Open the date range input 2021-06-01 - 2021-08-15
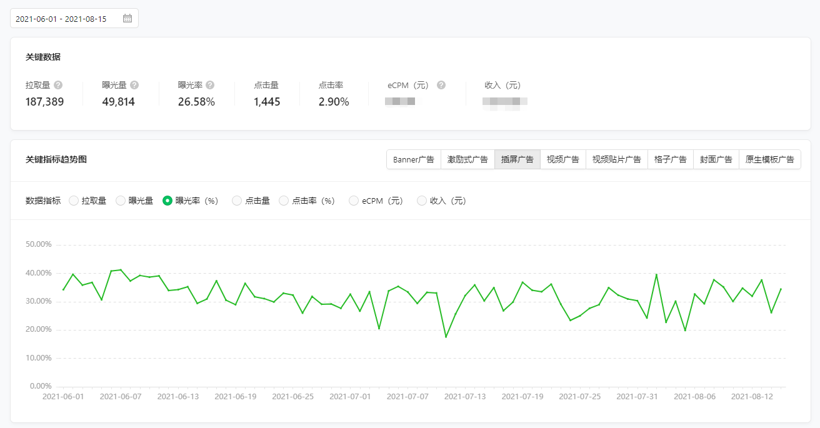 74,18
